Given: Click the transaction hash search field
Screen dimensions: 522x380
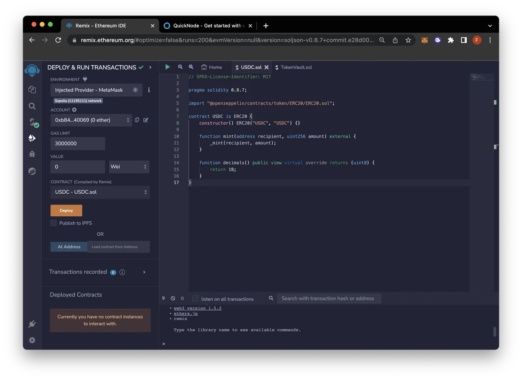Looking at the screenshot, I should [328, 298].
